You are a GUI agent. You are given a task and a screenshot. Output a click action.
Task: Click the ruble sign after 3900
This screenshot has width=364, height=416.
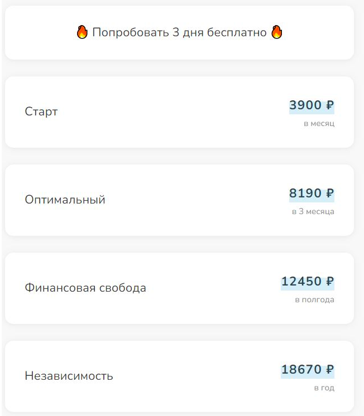(x=330, y=105)
